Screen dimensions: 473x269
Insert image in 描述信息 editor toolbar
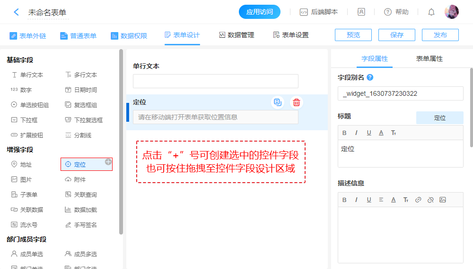[443, 200]
